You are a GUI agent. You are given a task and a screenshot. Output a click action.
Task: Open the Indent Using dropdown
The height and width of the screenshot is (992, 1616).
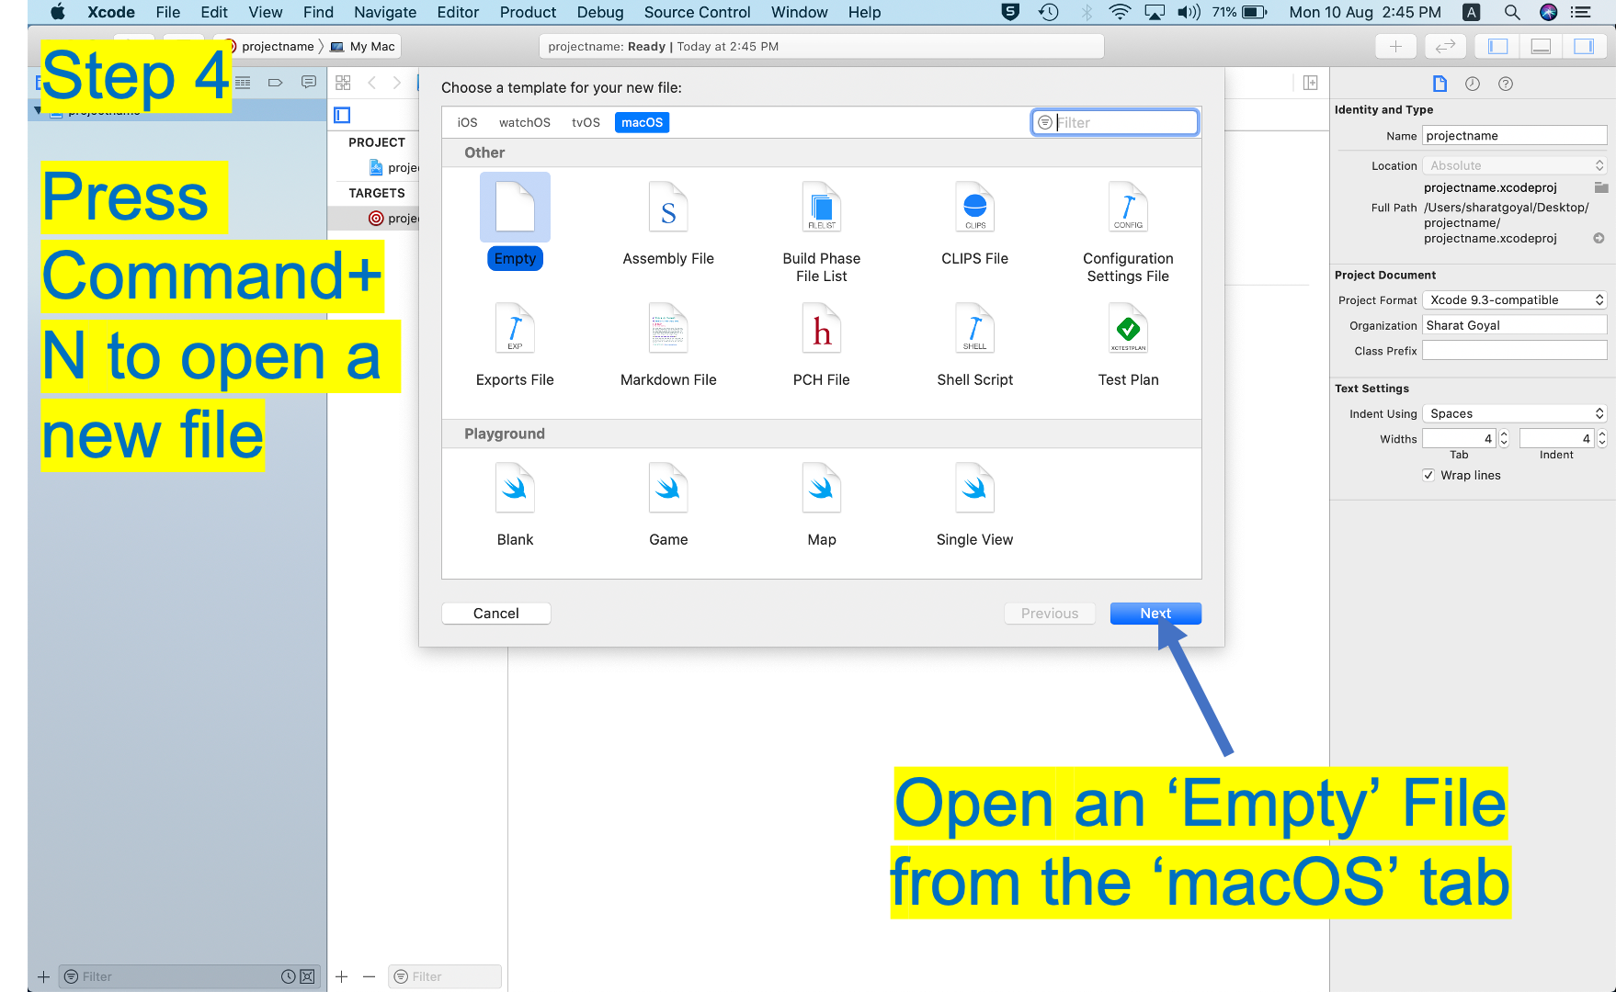pyautogui.click(x=1515, y=413)
